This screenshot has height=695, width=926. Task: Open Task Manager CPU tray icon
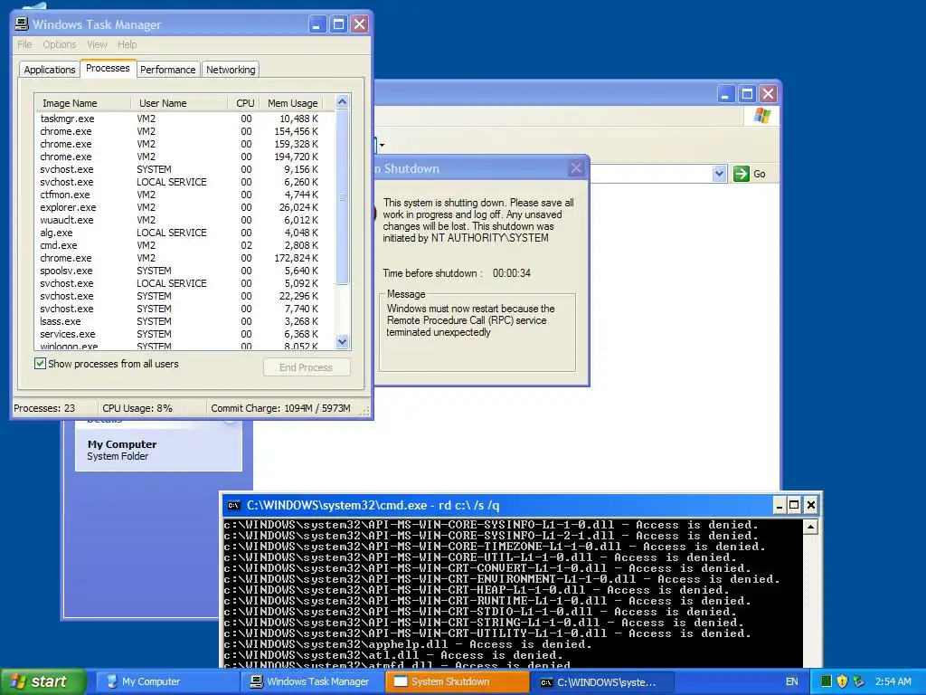click(x=827, y=681)
